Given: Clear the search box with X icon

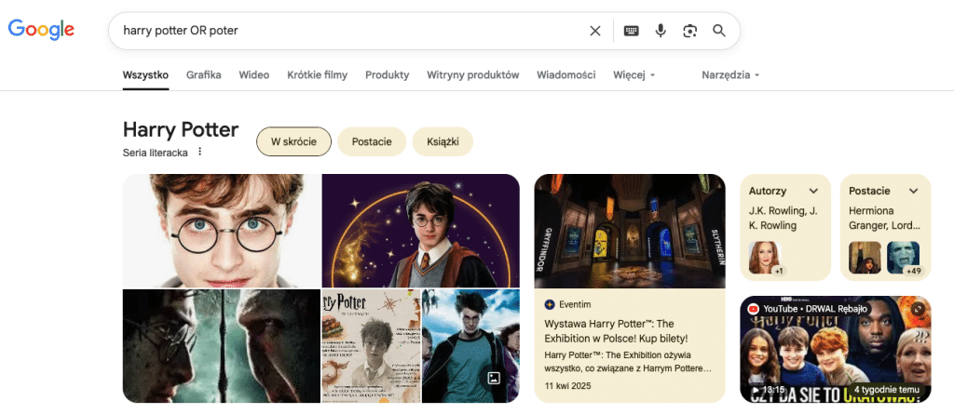Looking at the screenshot, I should point(595,31).
